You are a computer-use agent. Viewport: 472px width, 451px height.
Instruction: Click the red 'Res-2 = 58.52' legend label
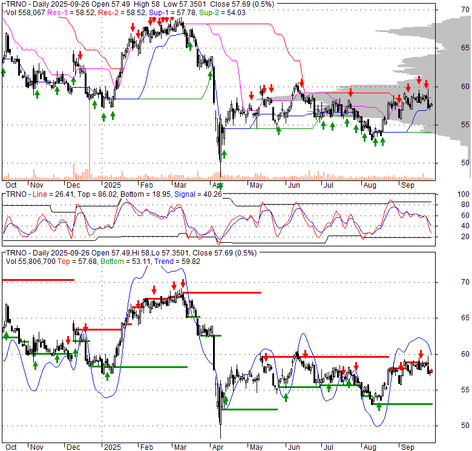point(122,13)
